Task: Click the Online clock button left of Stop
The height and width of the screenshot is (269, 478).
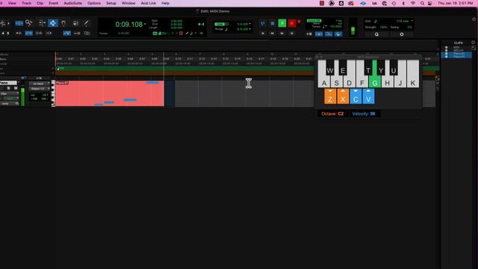Action: coord(263,23)
